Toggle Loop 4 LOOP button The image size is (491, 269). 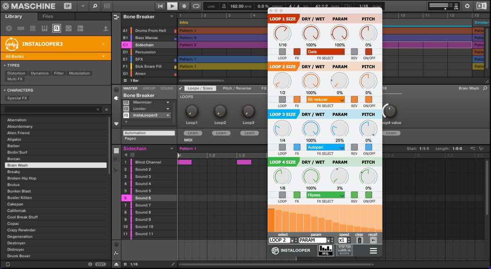tap(282, 195)
